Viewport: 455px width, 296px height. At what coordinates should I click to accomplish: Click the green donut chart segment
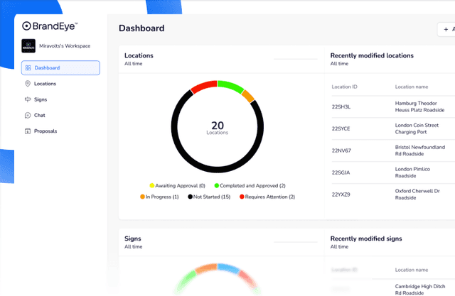coord(231,87)
